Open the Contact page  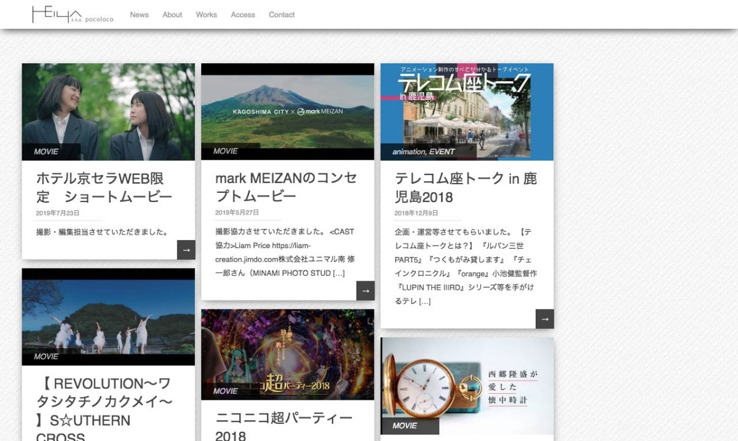click(282, 15)
